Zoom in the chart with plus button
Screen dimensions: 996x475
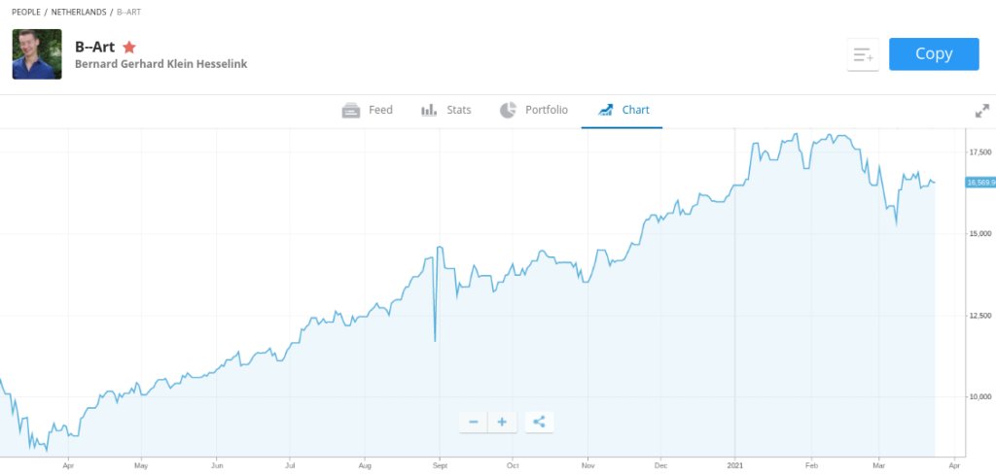click(502, 422)
